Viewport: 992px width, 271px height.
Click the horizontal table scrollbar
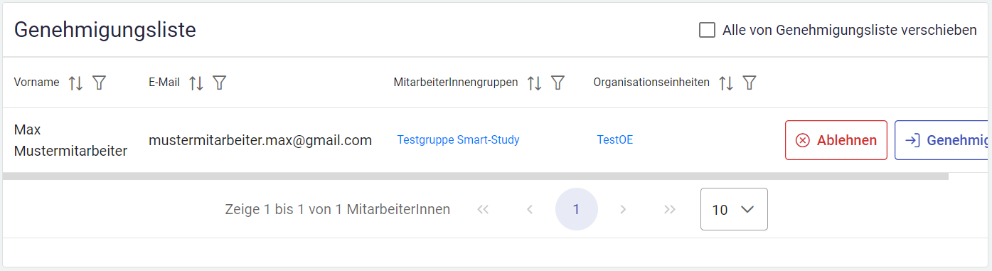click(x=476, y=176)
